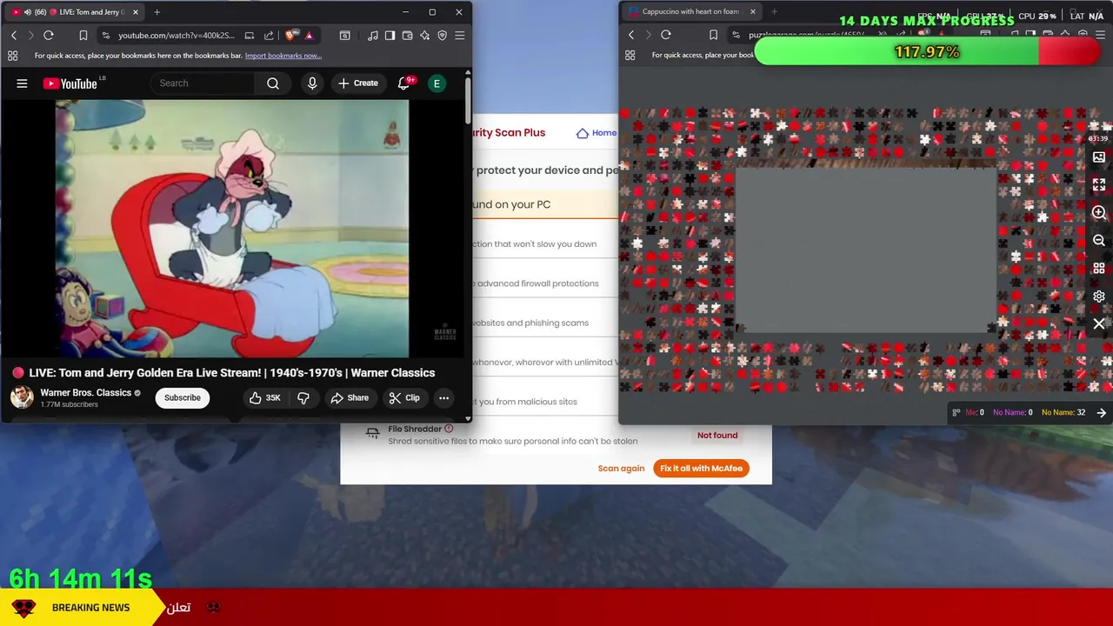Clip the Tom and Jerry video
This screenshot has width=1113, height=626.
[404, 398]
